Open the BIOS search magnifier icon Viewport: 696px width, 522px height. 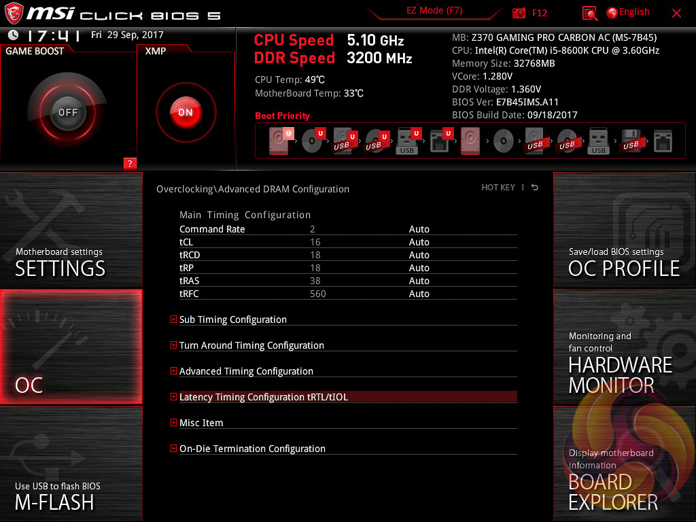pyautogui.click(x=589, y=13)
